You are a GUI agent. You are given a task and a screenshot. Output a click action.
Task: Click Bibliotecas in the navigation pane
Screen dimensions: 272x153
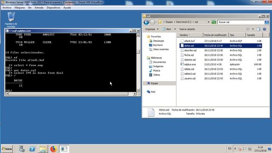point(156,58)
